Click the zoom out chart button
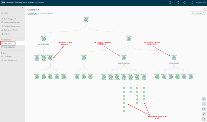This screenshot has width=207, height=122. pyautogui.click(x=204, y=104)
